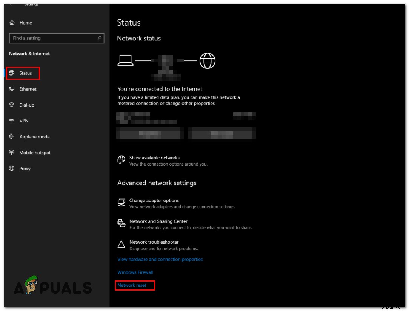Click inside the Find a setting field
The image size is (409, 311).
tap(45, 38)
